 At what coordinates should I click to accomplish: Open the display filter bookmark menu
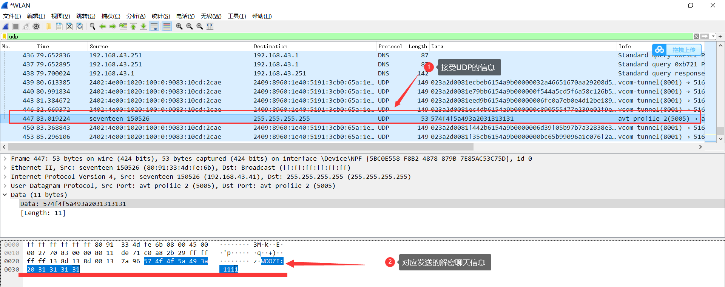coord(5,37)
